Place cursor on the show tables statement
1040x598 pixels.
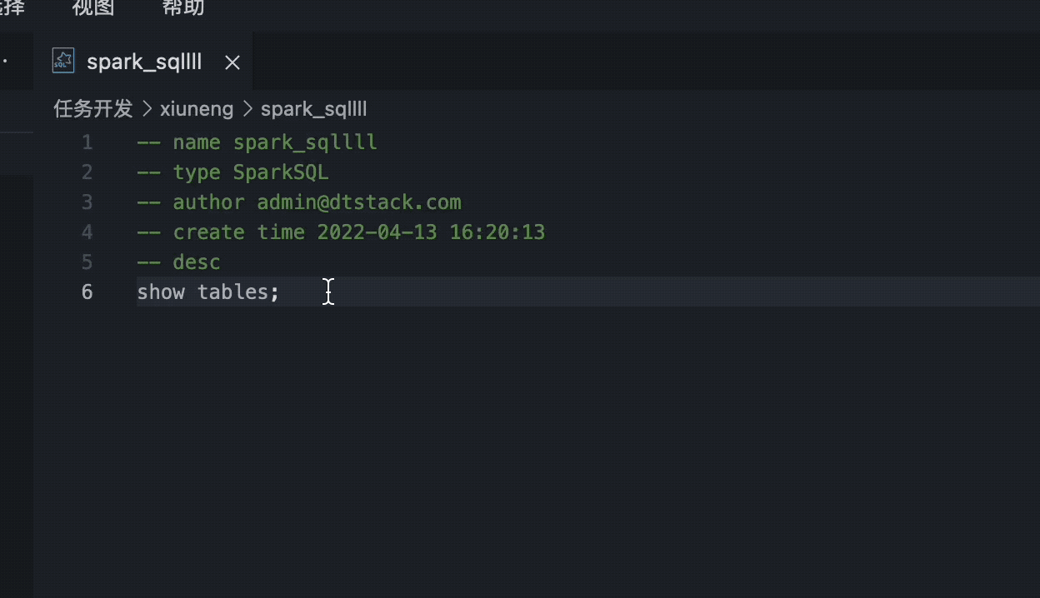pyautogui.click(x=208, y=292)
